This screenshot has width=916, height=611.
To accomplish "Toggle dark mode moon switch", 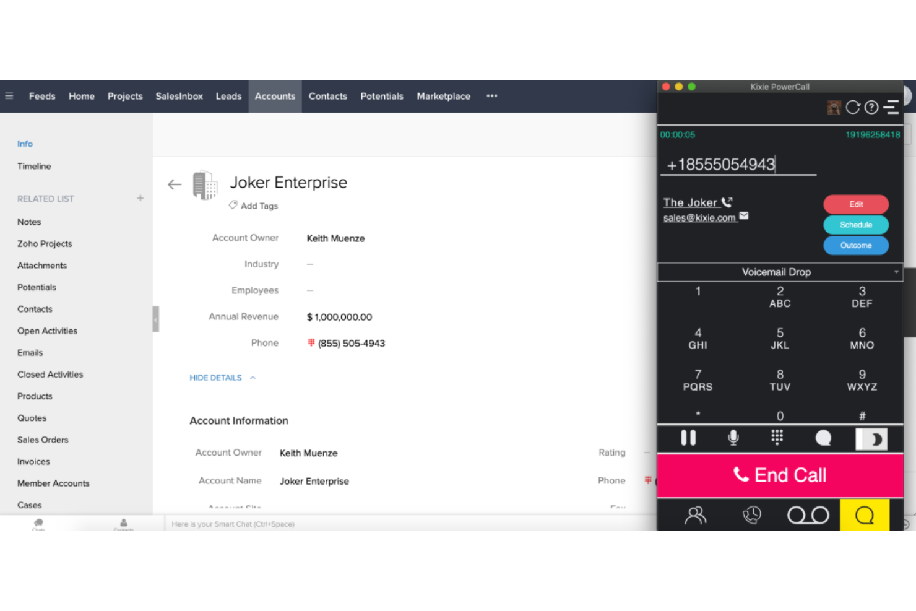I will pos(871,439).
